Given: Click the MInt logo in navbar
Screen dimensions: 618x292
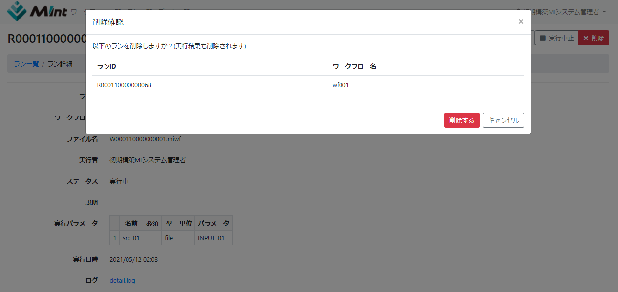Looking at the screenshot, I should coord(37,11).
